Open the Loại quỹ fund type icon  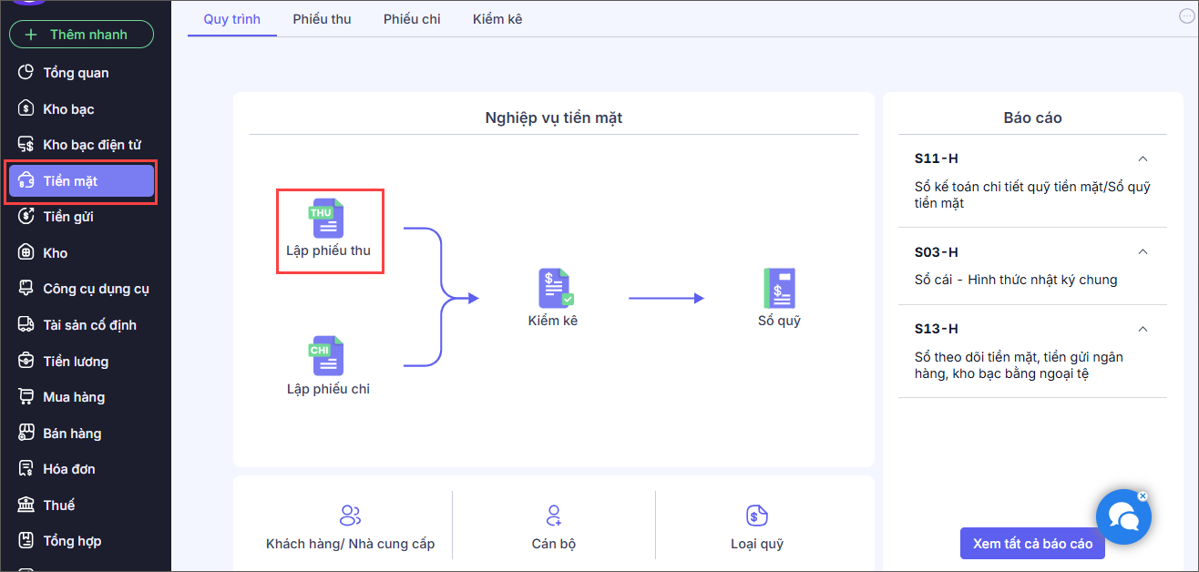tap(757, 516)
